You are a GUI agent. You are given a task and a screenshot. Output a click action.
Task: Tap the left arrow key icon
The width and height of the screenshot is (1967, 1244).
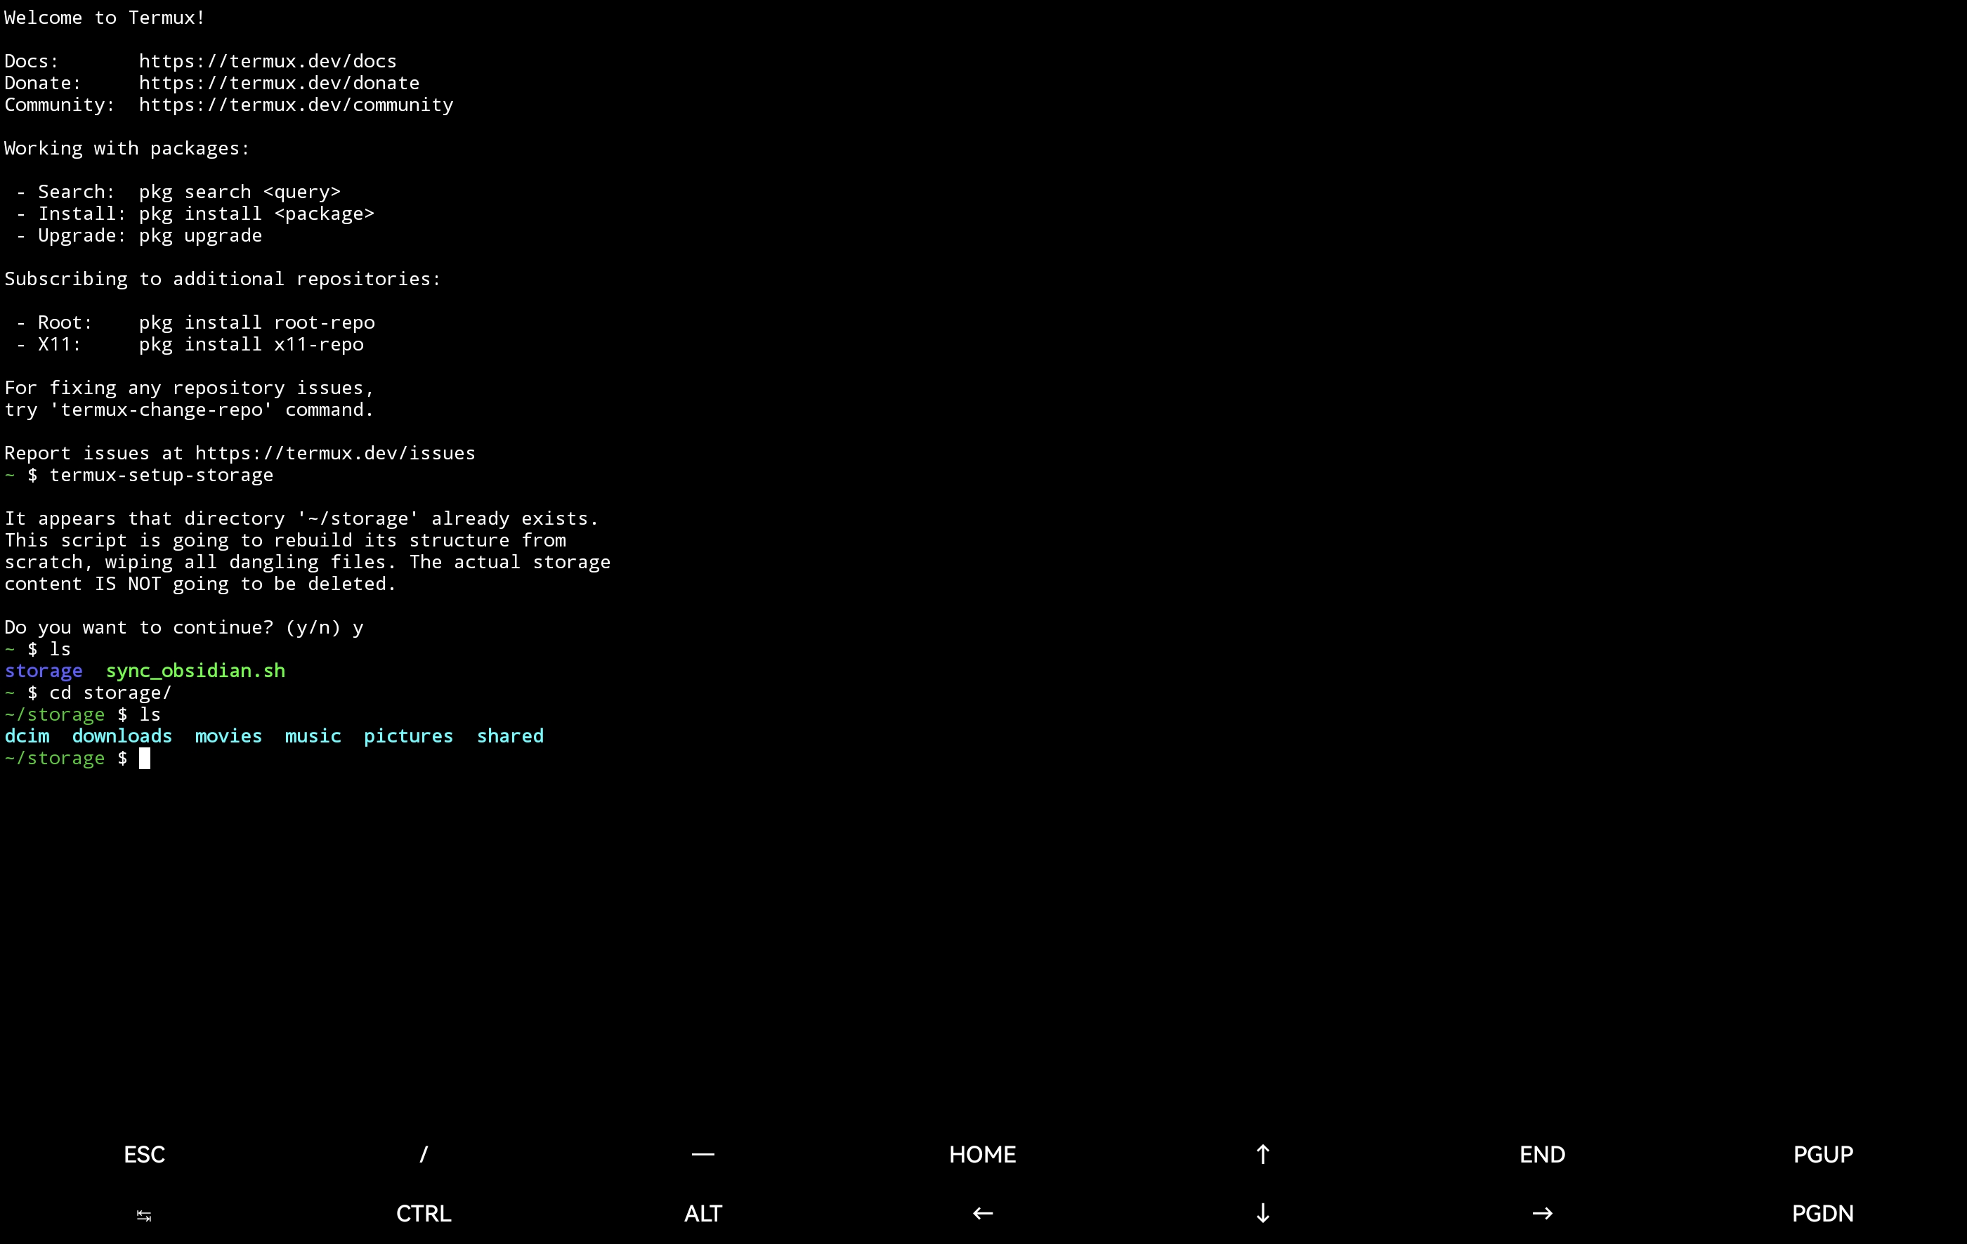point(983,1214)
